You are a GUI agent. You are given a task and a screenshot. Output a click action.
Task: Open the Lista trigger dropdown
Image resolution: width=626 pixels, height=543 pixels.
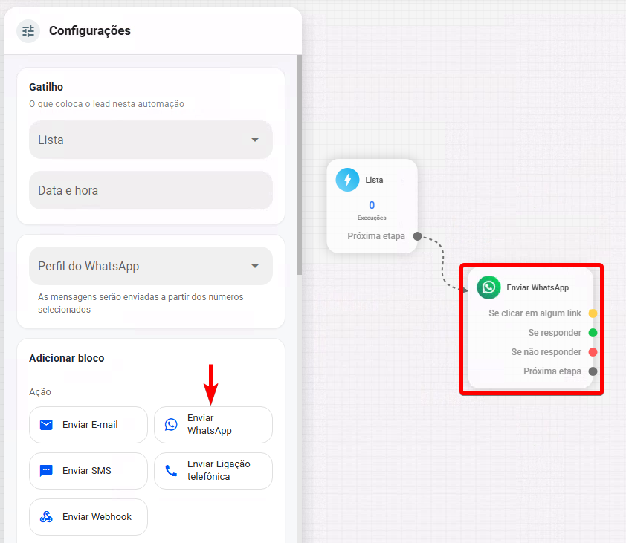[x=151, y=140]
